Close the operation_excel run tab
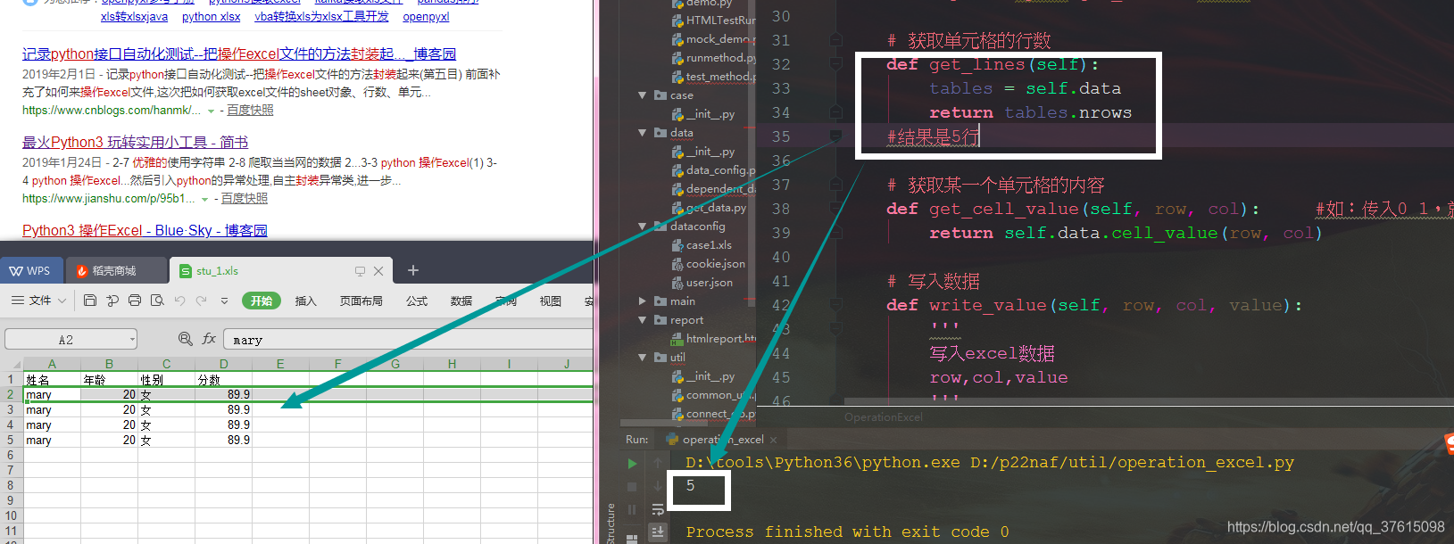Image resolution: width=1454 pixels, height=544 pixels. coord(773,440)
